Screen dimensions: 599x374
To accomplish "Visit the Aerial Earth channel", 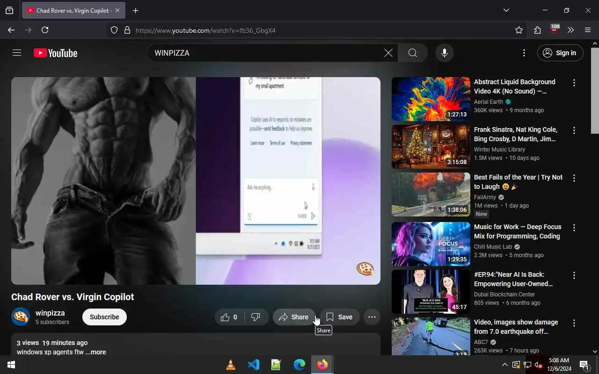I will click(488, 101).
